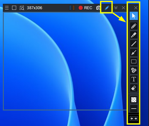
Task: Change the line thickness setting
Action: coord(134,109)
